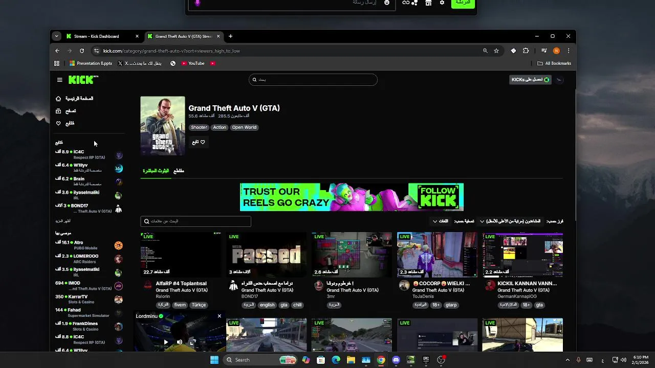This screenshot has width=655, height=368.
Task: Open the AlfaRP #4 stream thumbnail
Action: coord(181,255)
